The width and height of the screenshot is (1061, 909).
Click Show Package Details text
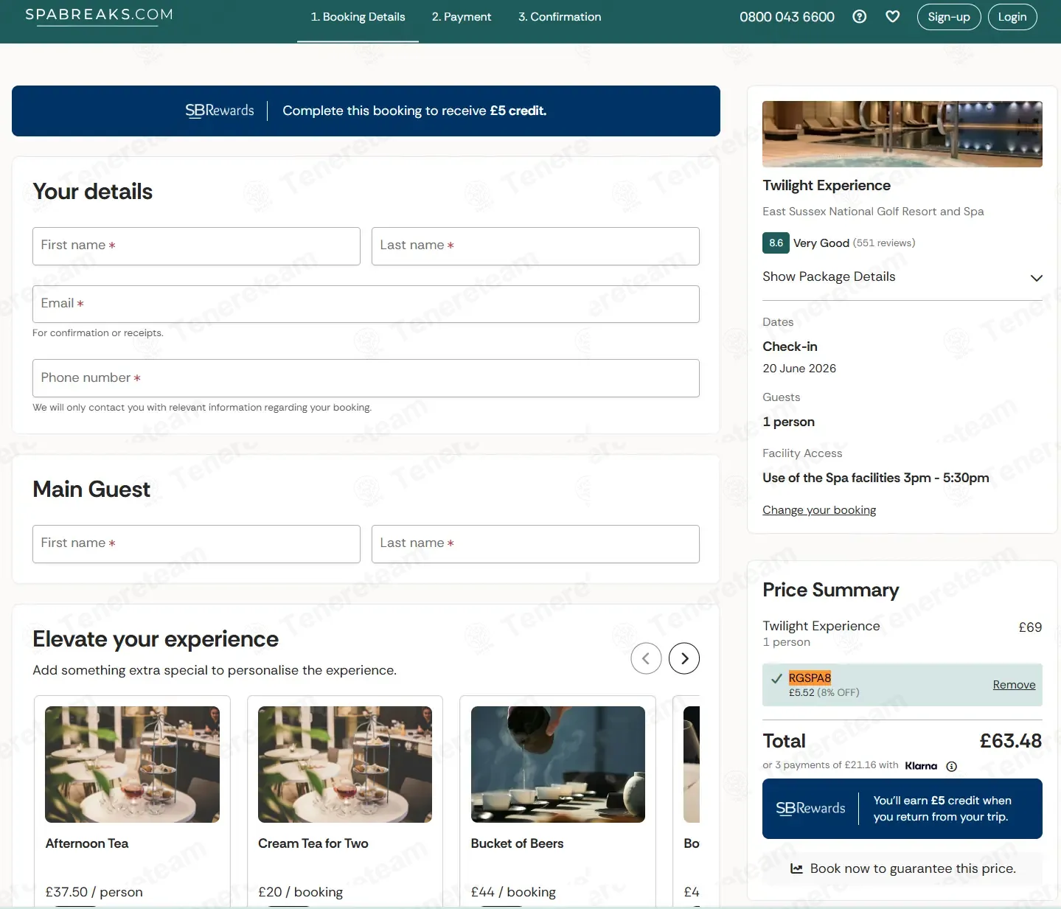click(x=829, y=276)
